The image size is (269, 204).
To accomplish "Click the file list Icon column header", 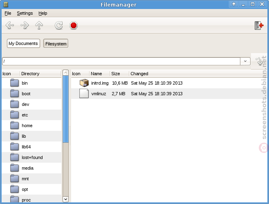I will coord(80,74).
